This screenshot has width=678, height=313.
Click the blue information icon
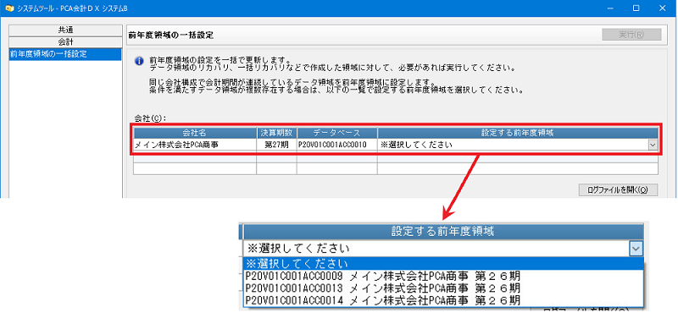pyautogui.click(x=139, y=61)
